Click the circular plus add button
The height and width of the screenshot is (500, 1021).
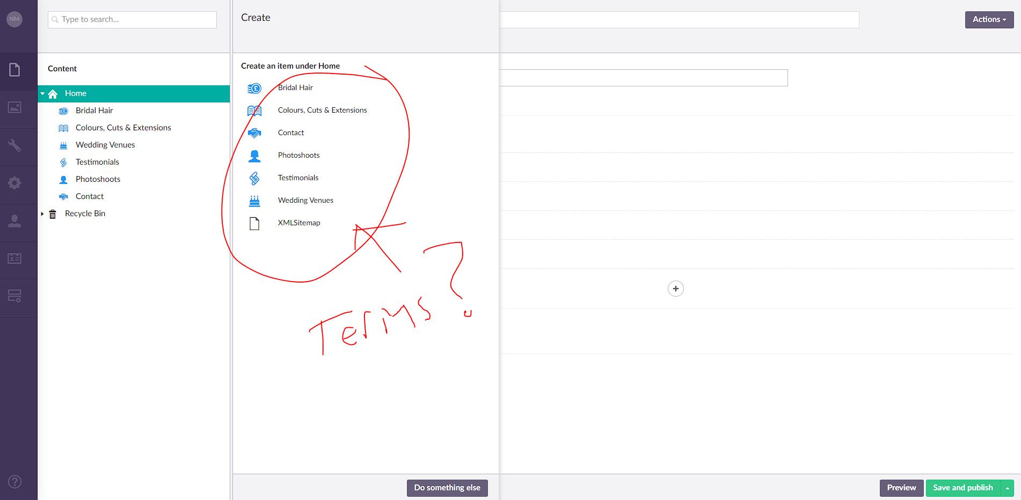tap(675, 289)
